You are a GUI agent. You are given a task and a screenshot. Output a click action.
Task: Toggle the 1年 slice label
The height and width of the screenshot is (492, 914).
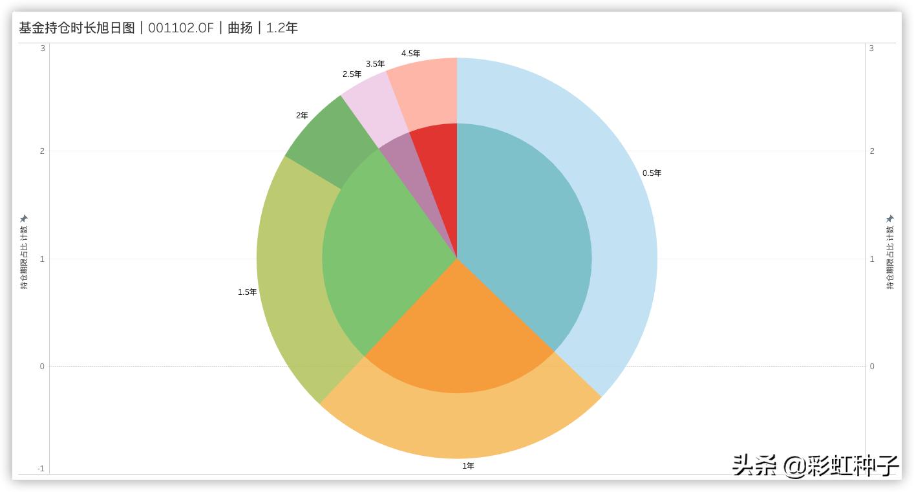(468, 465)
